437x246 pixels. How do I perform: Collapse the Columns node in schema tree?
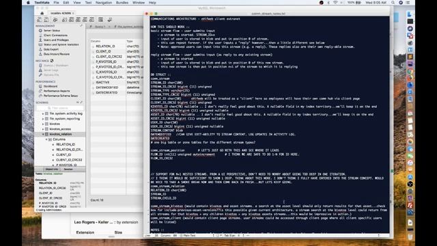[x=46, y=139]
